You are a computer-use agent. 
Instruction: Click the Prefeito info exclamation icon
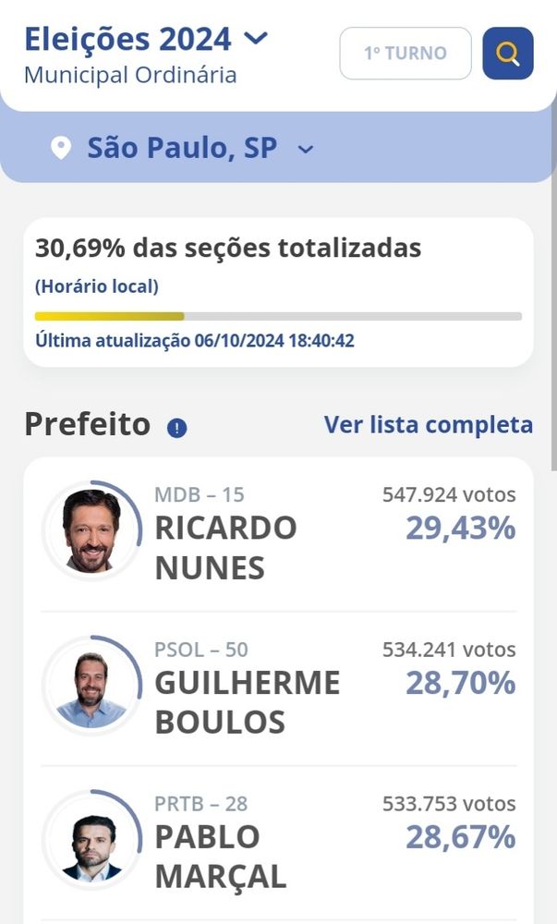[x=176, y=428]
